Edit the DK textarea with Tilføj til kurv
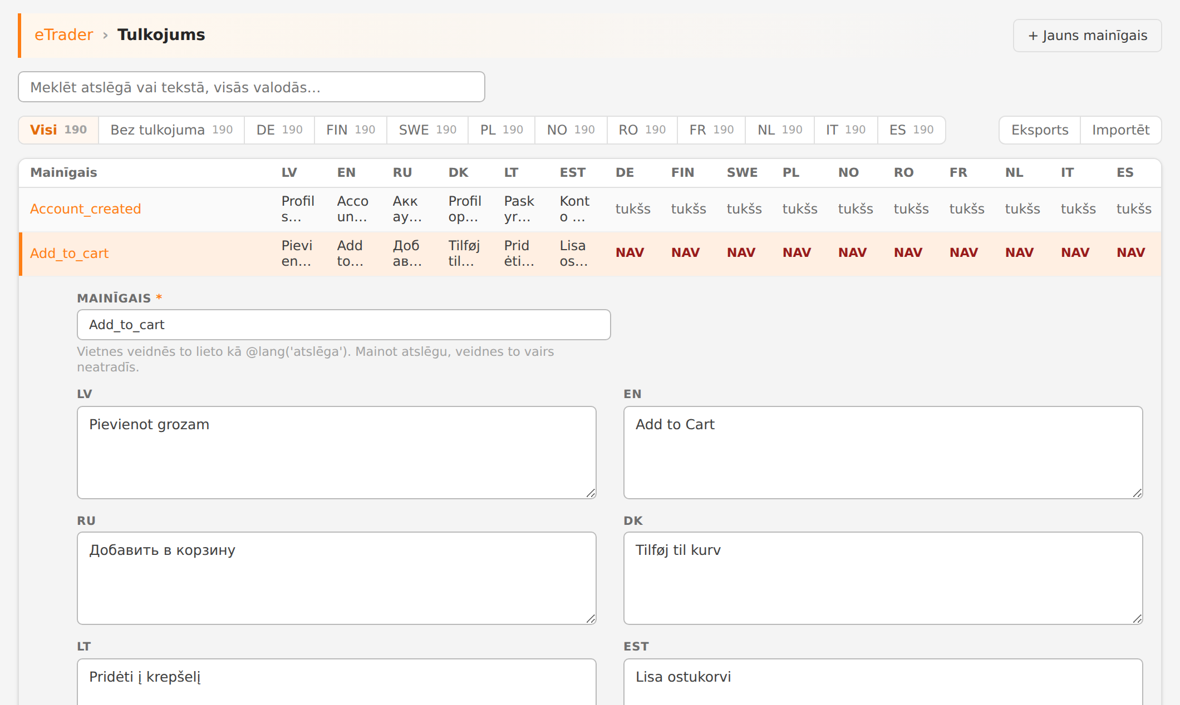This screenshot has height=705, width=1180. [883, 578]
